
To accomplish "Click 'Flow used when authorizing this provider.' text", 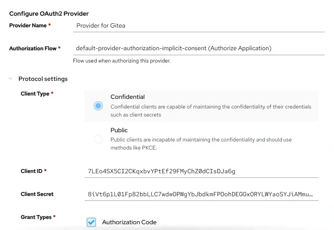I will click(x=122, y=61).
